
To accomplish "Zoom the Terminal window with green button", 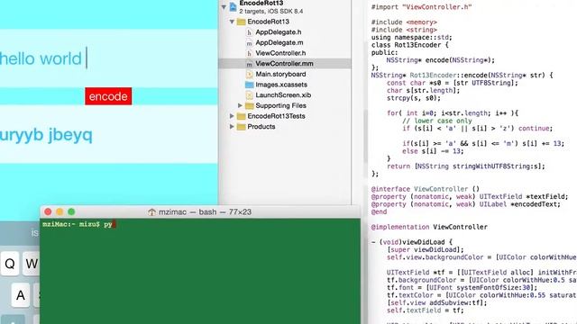I will pos(71,212).
